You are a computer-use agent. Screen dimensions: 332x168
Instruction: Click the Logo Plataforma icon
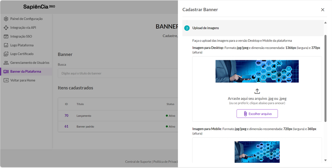click(6, 45)
